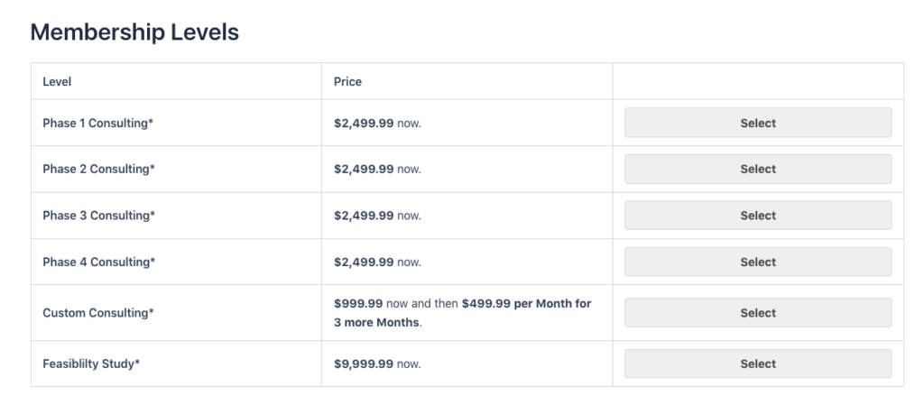Screen dimensions: 924x405
Task: Click Select button for Phase 3 Consulting
Action: click(x=758, y=216)
